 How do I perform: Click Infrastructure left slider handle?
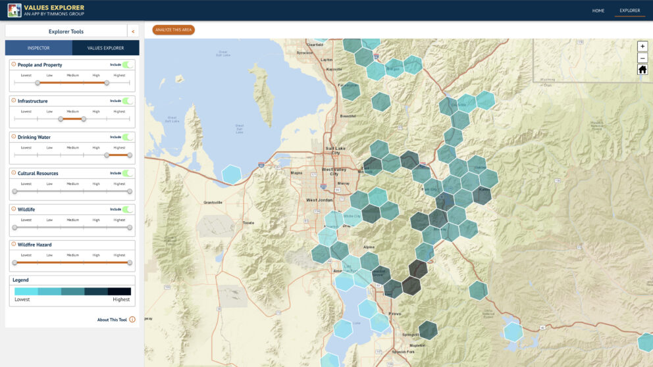tap(61, 119)
